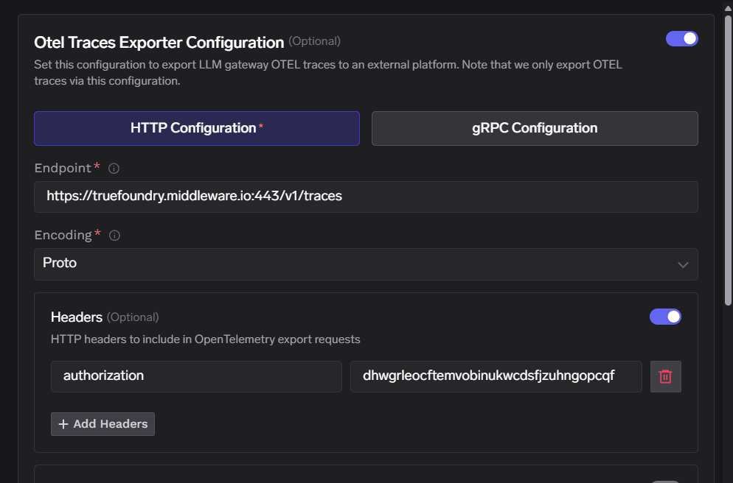Image resolution: width=733 pixels, height=483 pixels.
Task: Click the Endpoint URL input field
Action: point(366,197)
